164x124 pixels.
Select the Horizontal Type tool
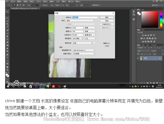7,58
